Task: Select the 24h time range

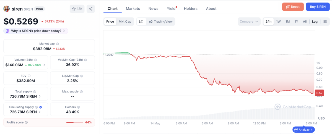Action: (x=268, y=22)
